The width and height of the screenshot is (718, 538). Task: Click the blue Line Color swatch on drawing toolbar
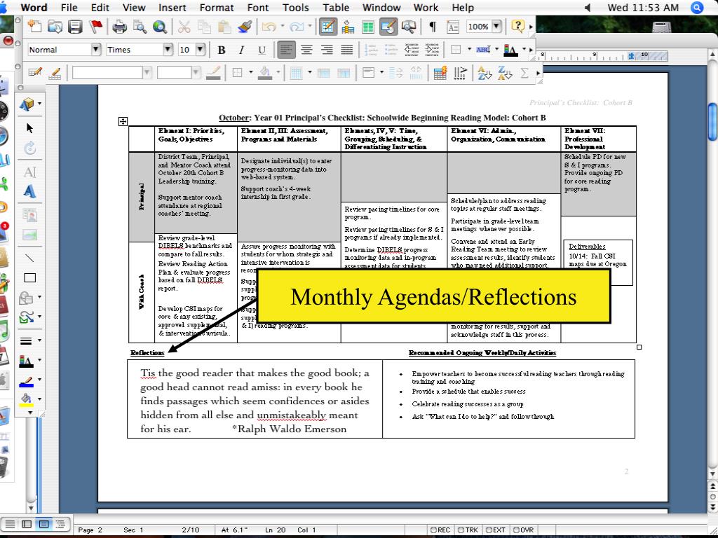pyautogui.click(x=27, y=381)
